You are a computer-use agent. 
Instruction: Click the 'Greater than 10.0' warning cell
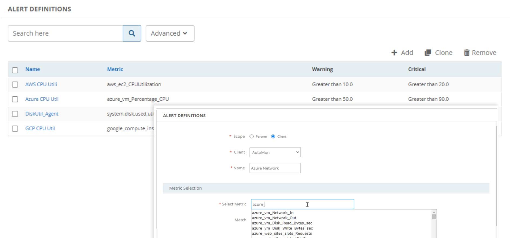click(x=332, y=84)
